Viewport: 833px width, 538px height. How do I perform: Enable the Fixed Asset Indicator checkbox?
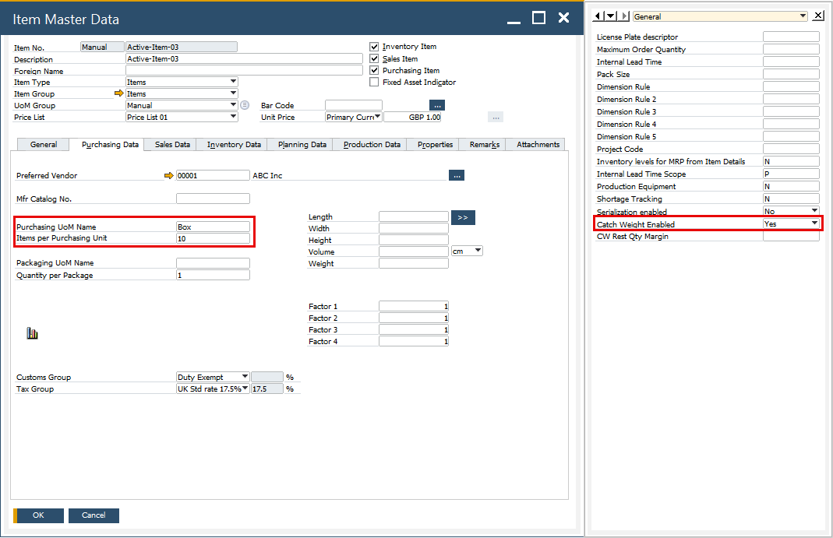pyautogui.click(x=375, y=82)
